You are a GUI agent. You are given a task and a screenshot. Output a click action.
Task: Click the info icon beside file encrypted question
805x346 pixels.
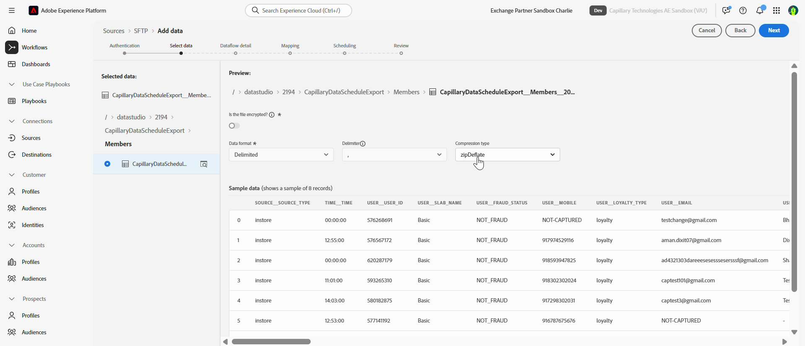point(272,115)
